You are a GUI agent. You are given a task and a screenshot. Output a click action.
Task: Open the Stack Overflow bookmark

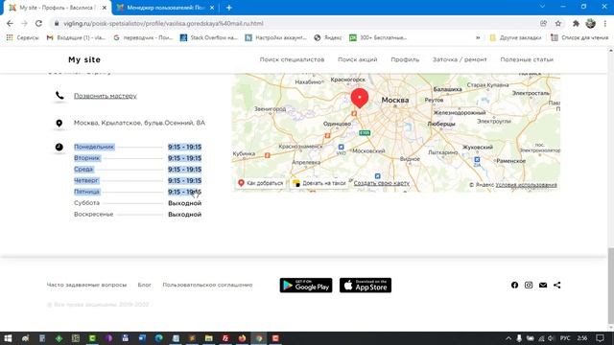(x=209, y=37)
